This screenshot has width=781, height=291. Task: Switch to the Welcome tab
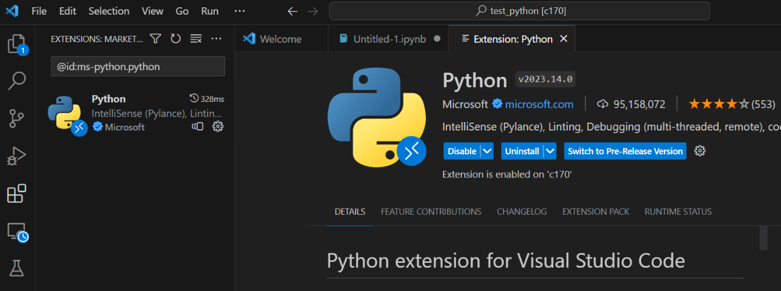[x=281, y=39]
